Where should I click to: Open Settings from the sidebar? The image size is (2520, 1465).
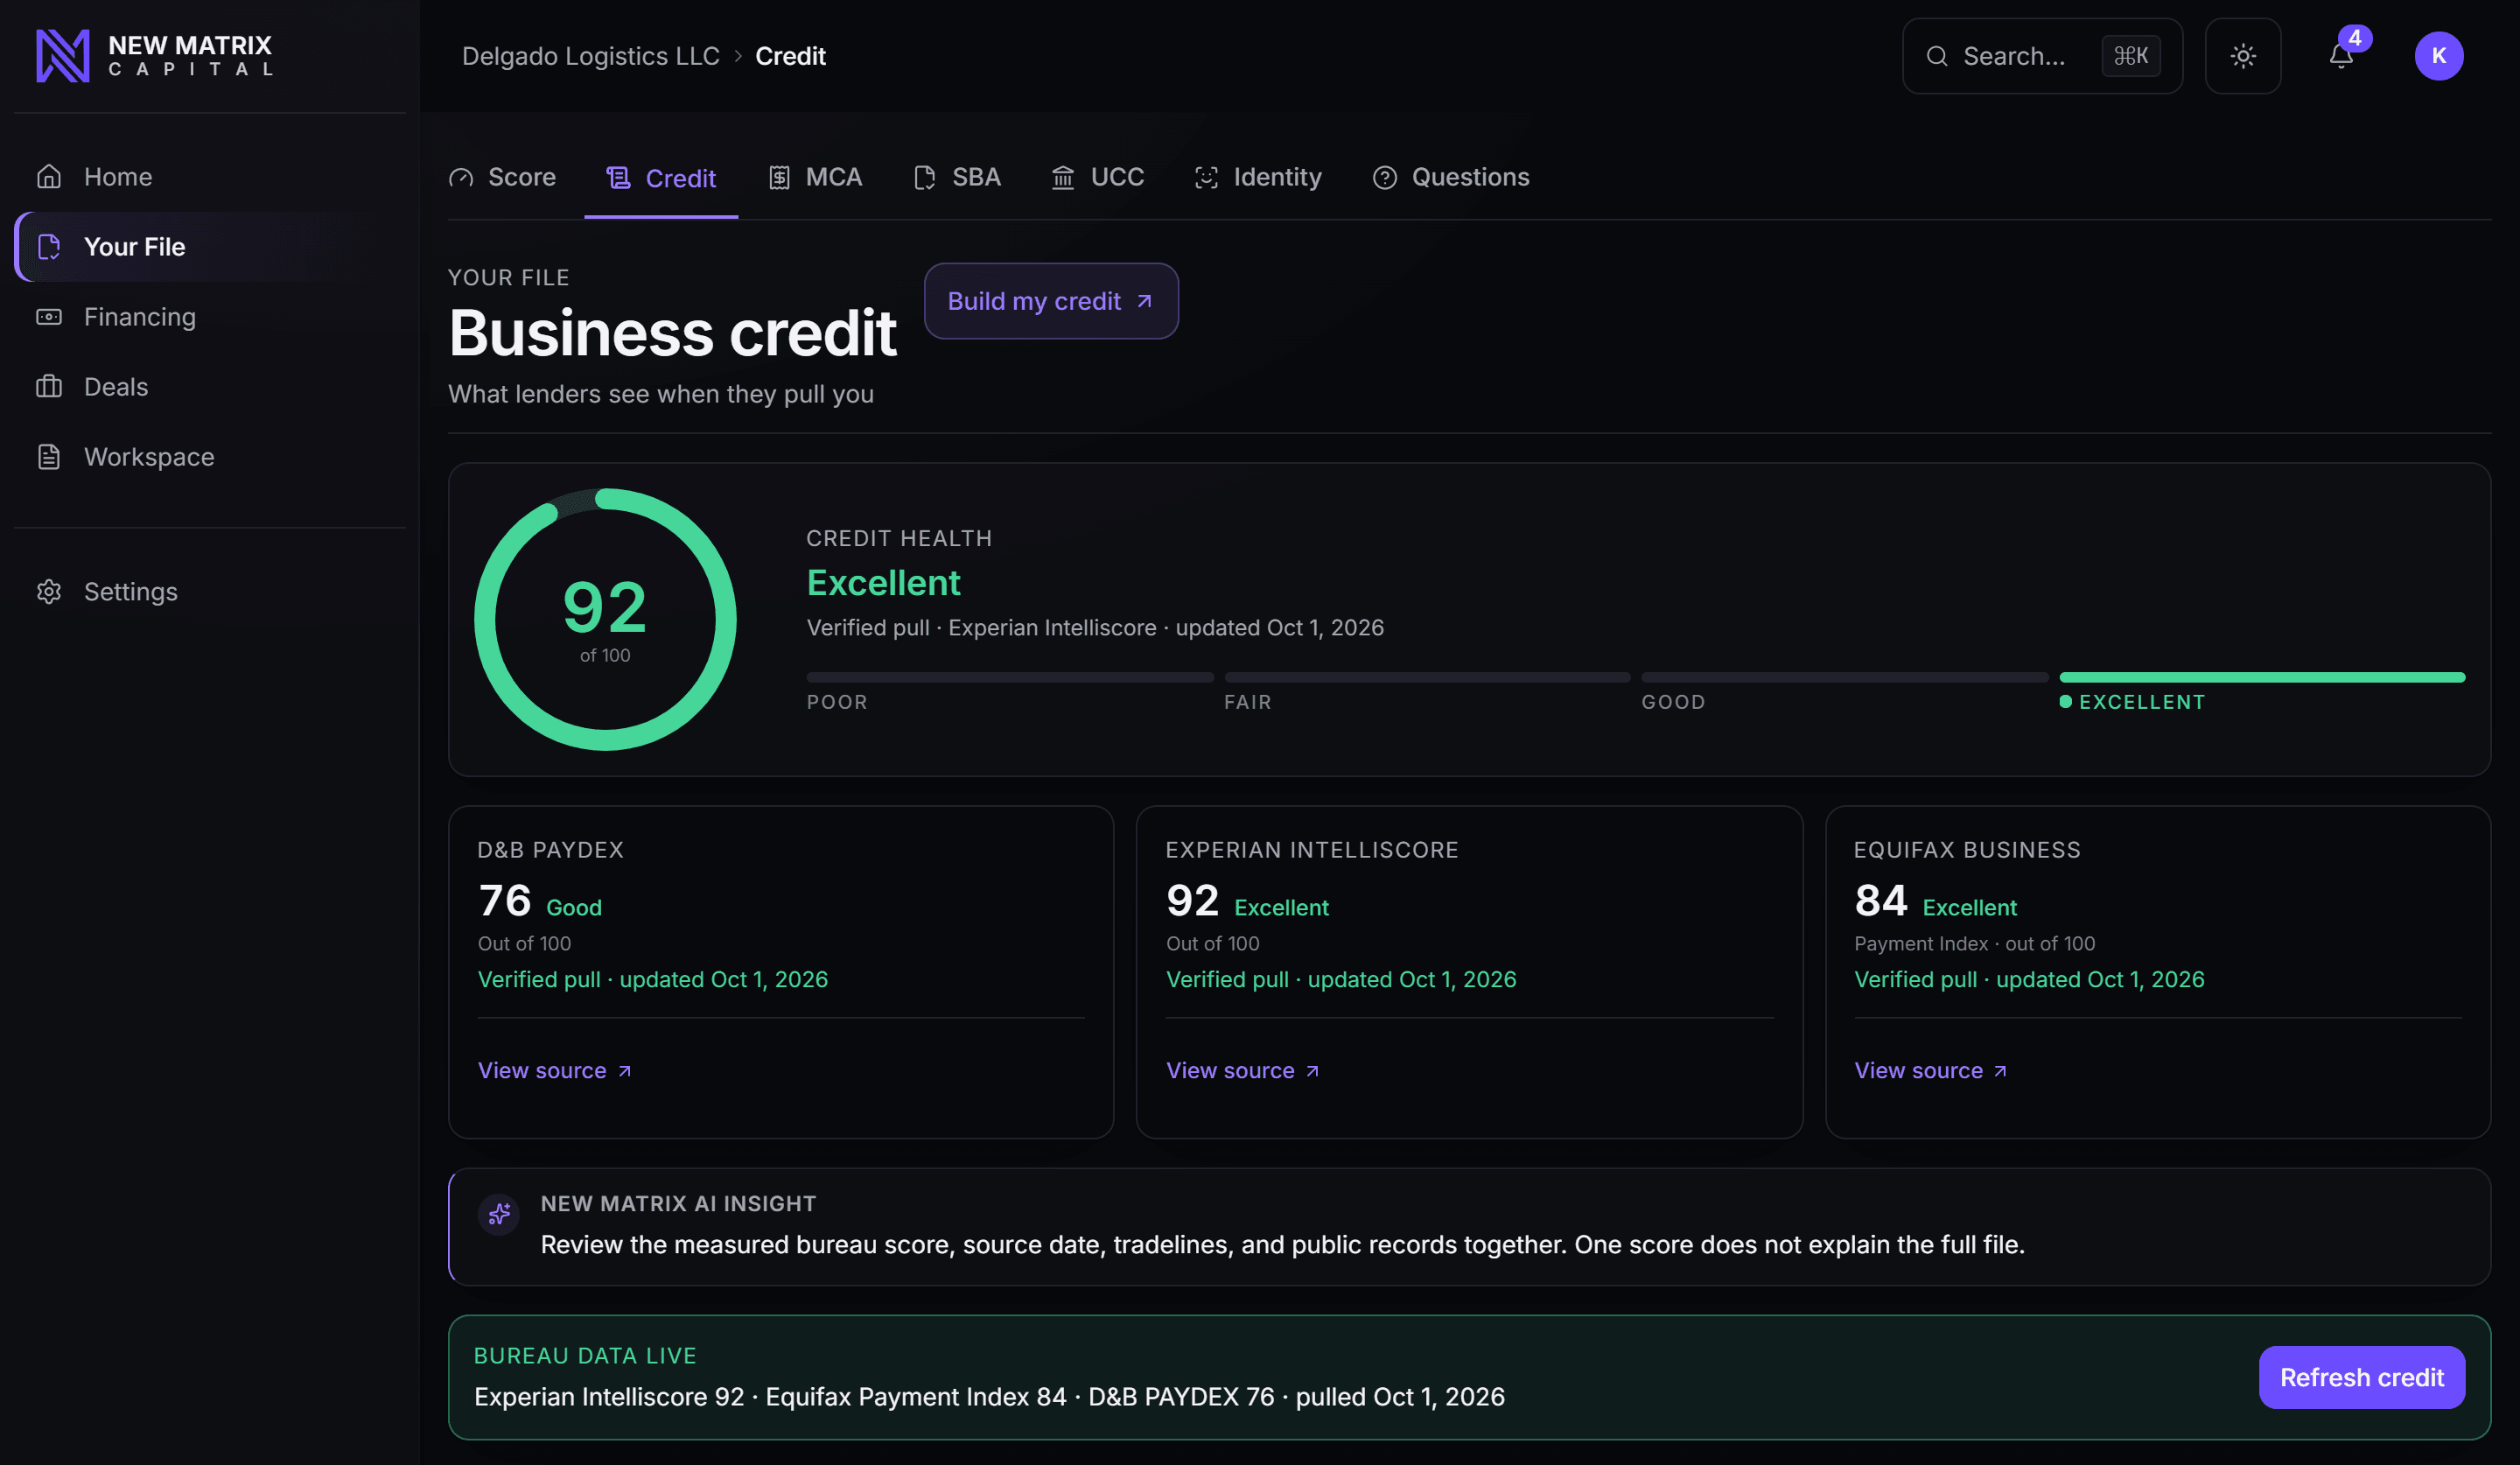[210, 592]
